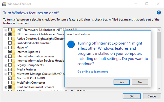Expand the Internet Information Services node
Image resolution: width=164 pixels, height=102 pixels.
coord(6,56)
